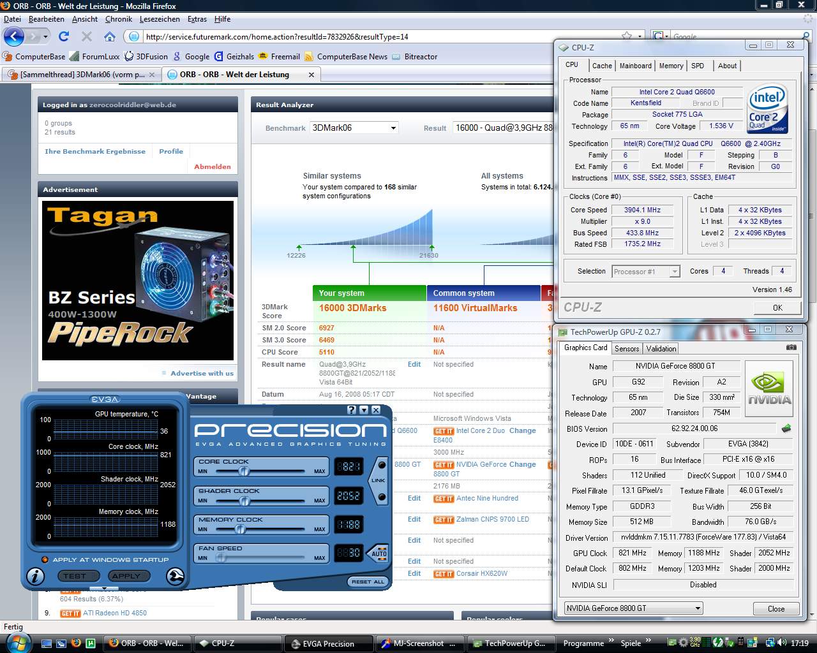Screen dimensions: 817x653
Task: Open the SPD tab in CPU-Z
Action: point(698,66)
